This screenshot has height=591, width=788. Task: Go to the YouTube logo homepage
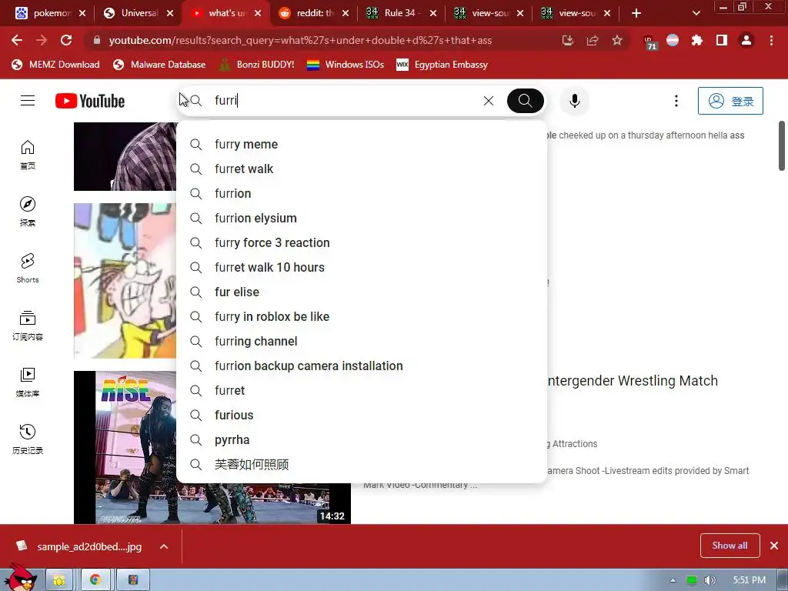point(90,101)
